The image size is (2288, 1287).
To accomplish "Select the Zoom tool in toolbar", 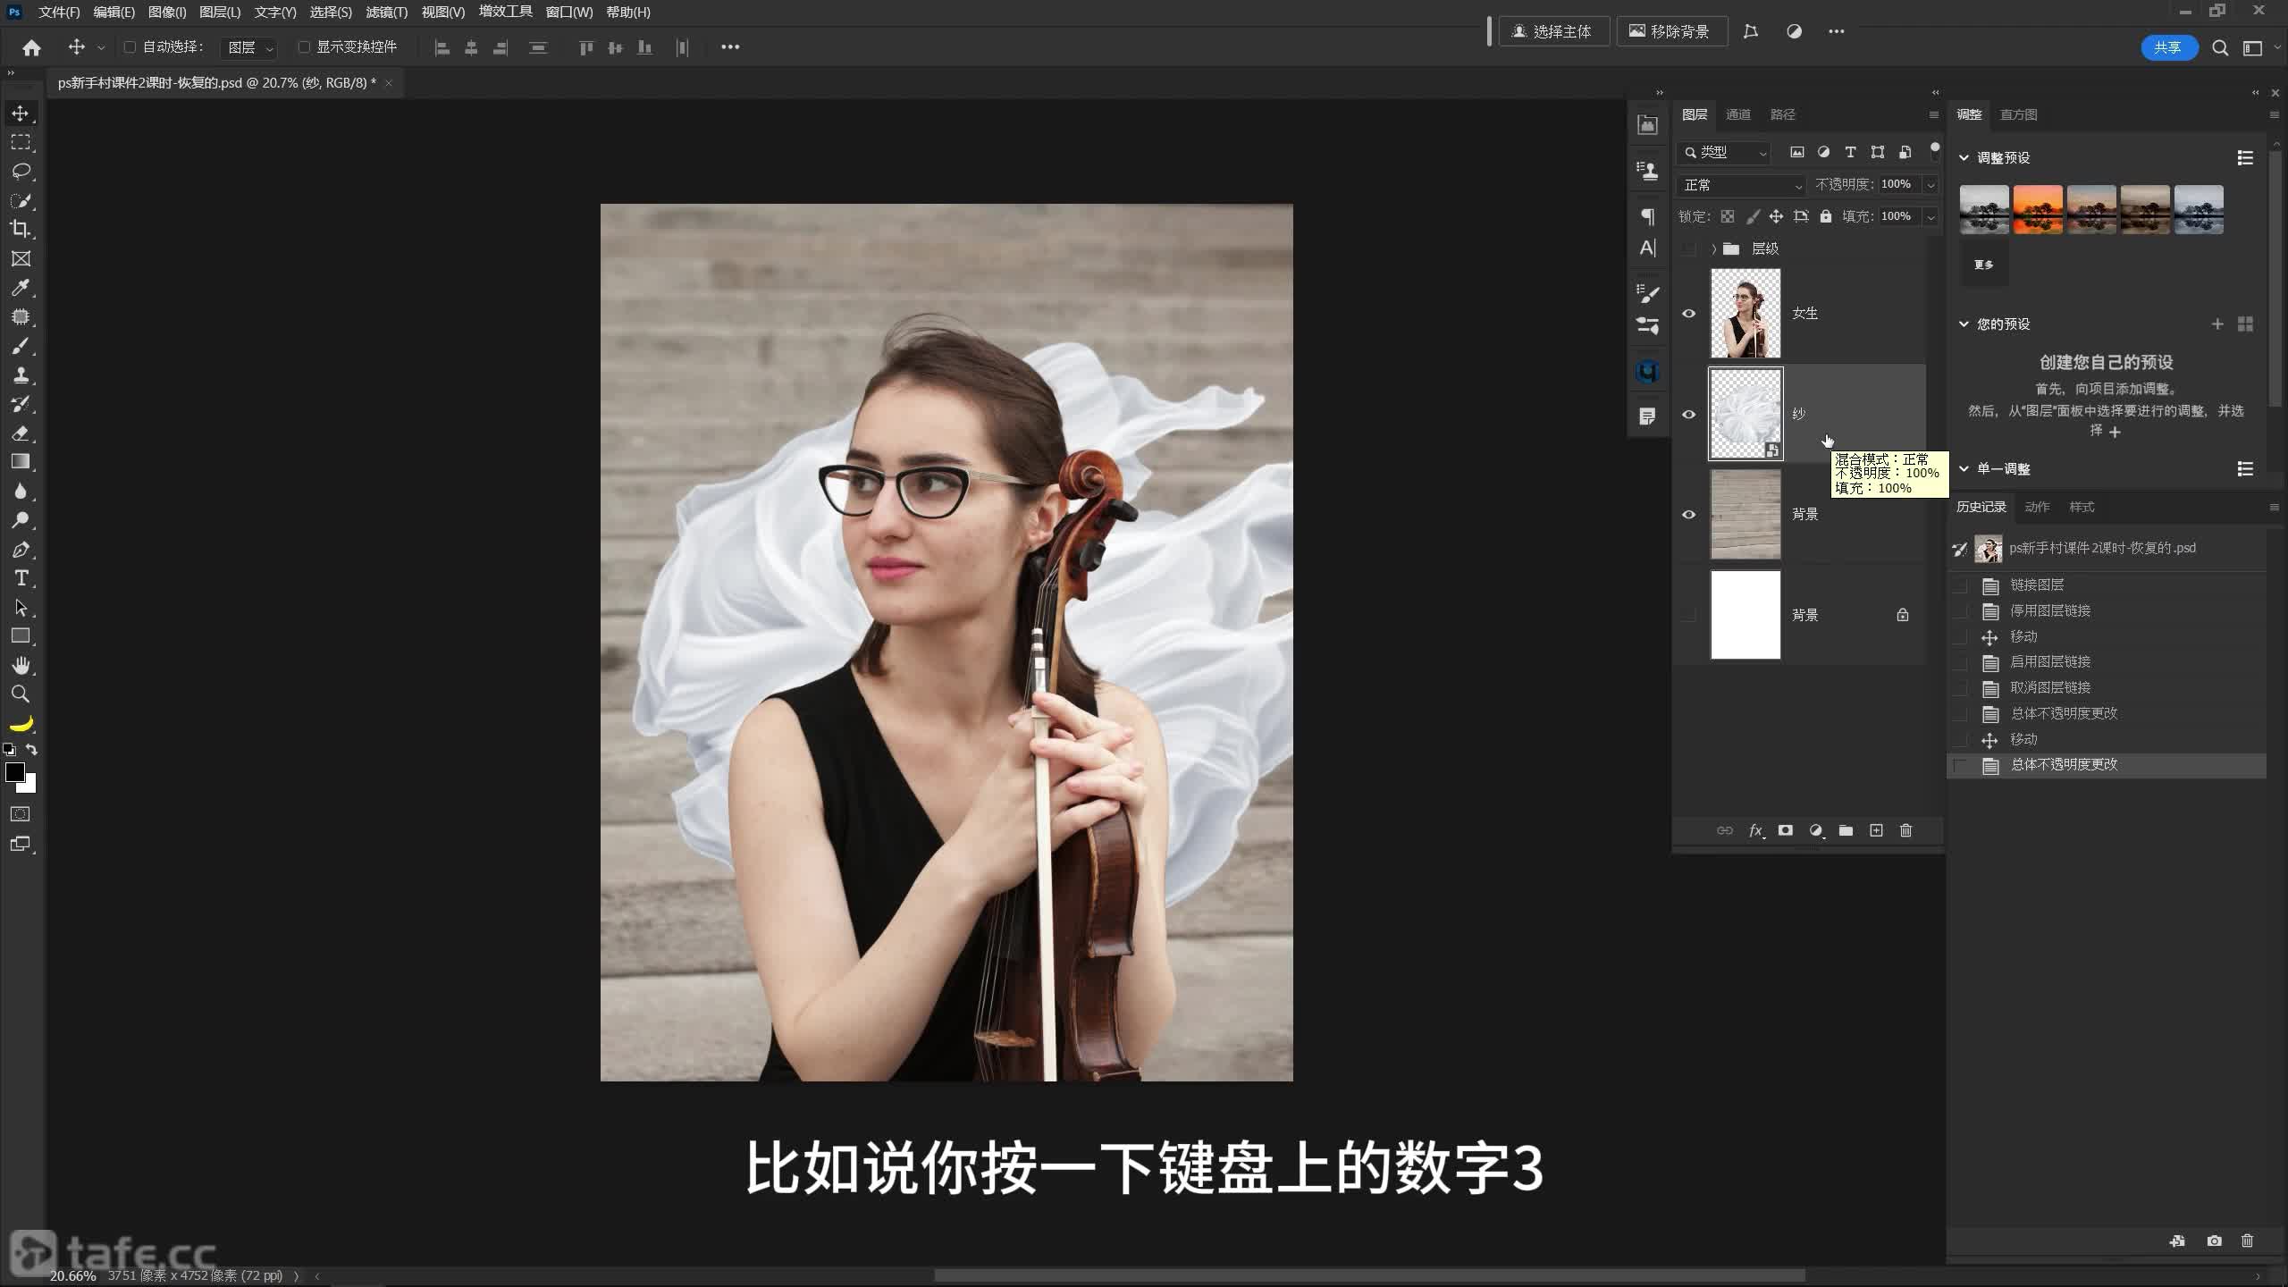I will [x=21, y=694].
